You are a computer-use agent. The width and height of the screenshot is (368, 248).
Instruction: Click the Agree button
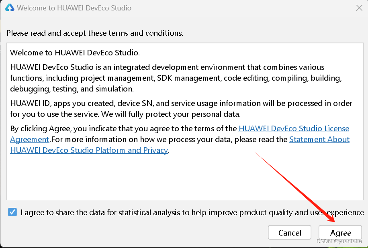click(340, 232)
